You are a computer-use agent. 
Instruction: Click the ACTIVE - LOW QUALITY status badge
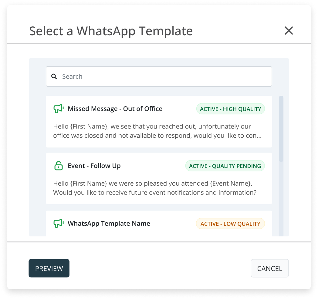tap(230, 223)
